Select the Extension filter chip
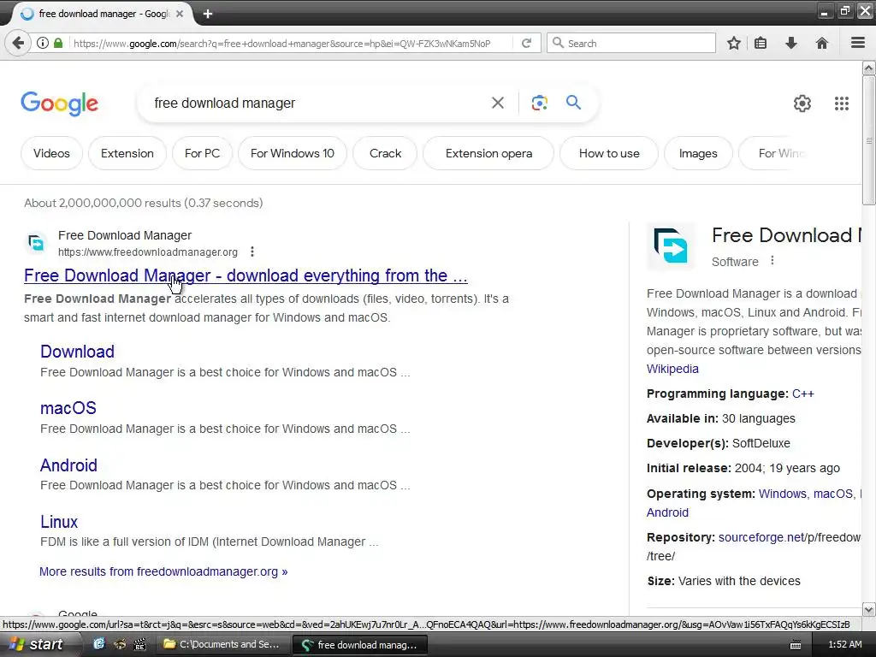876x657 pixels. click(x=127, y=153)
